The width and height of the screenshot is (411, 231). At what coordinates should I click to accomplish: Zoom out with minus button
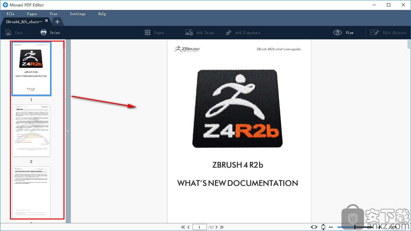(331, 227)
